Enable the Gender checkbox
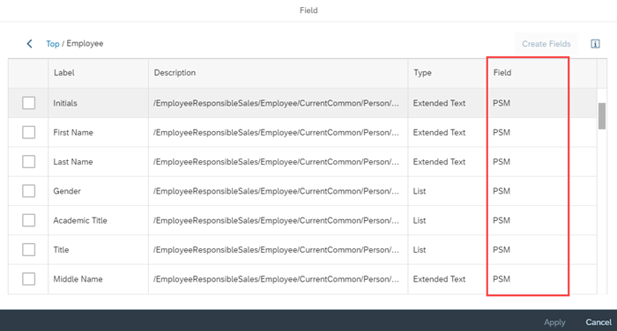Screen dimensions: 617x331 point(29,191)
